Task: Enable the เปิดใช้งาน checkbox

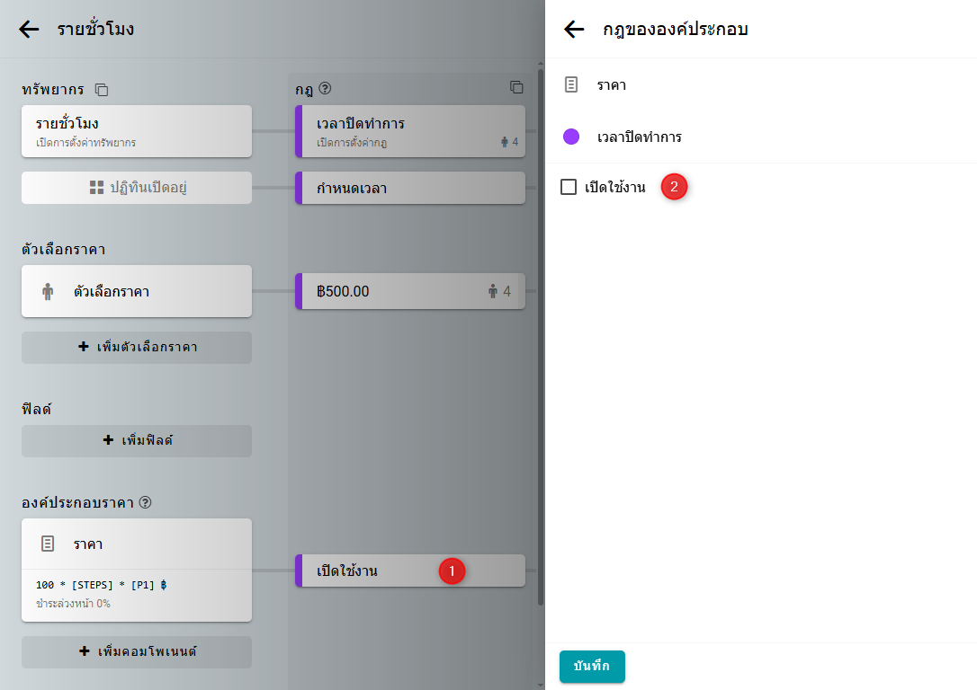Action: click(569, 187)
